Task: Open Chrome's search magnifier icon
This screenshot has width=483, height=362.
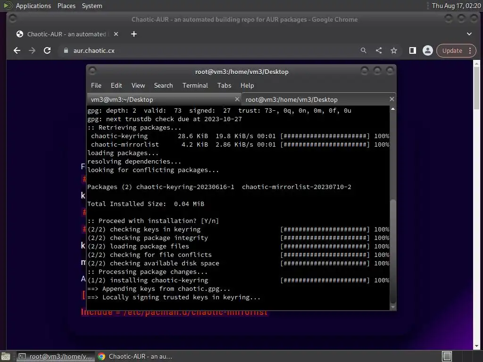Action: click(x=364, y=50)
